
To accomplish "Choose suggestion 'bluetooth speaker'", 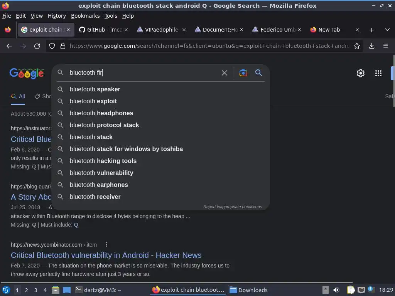I will pyautogui.click(x=160, y=89).
